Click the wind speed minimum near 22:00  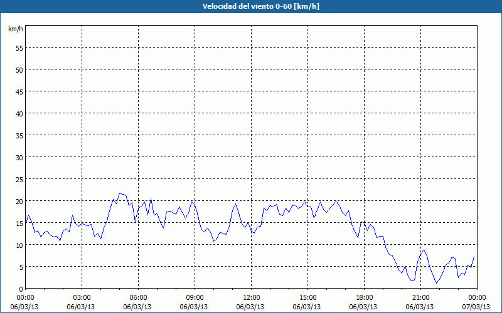[x=436, y=283]
